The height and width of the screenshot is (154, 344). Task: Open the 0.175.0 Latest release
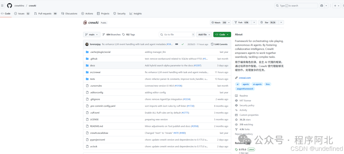245,150
